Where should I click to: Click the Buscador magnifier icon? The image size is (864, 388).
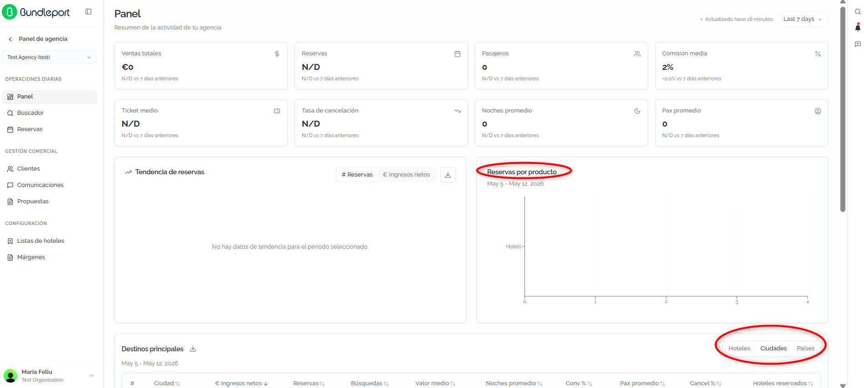pyautogui.click(x=10, y=113)
